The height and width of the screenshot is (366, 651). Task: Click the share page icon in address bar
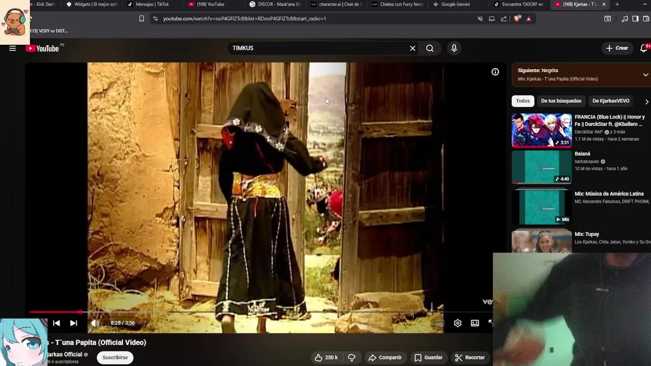504,19
